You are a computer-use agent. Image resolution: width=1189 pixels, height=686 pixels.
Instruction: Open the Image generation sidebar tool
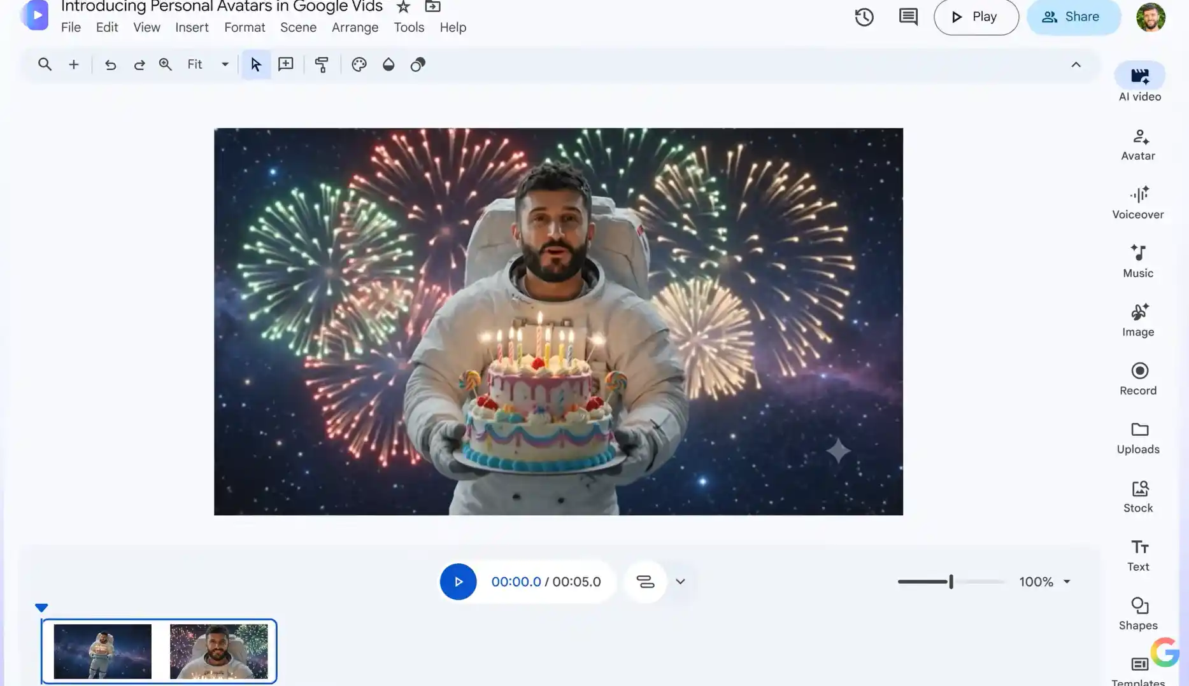pos(1139,320)
